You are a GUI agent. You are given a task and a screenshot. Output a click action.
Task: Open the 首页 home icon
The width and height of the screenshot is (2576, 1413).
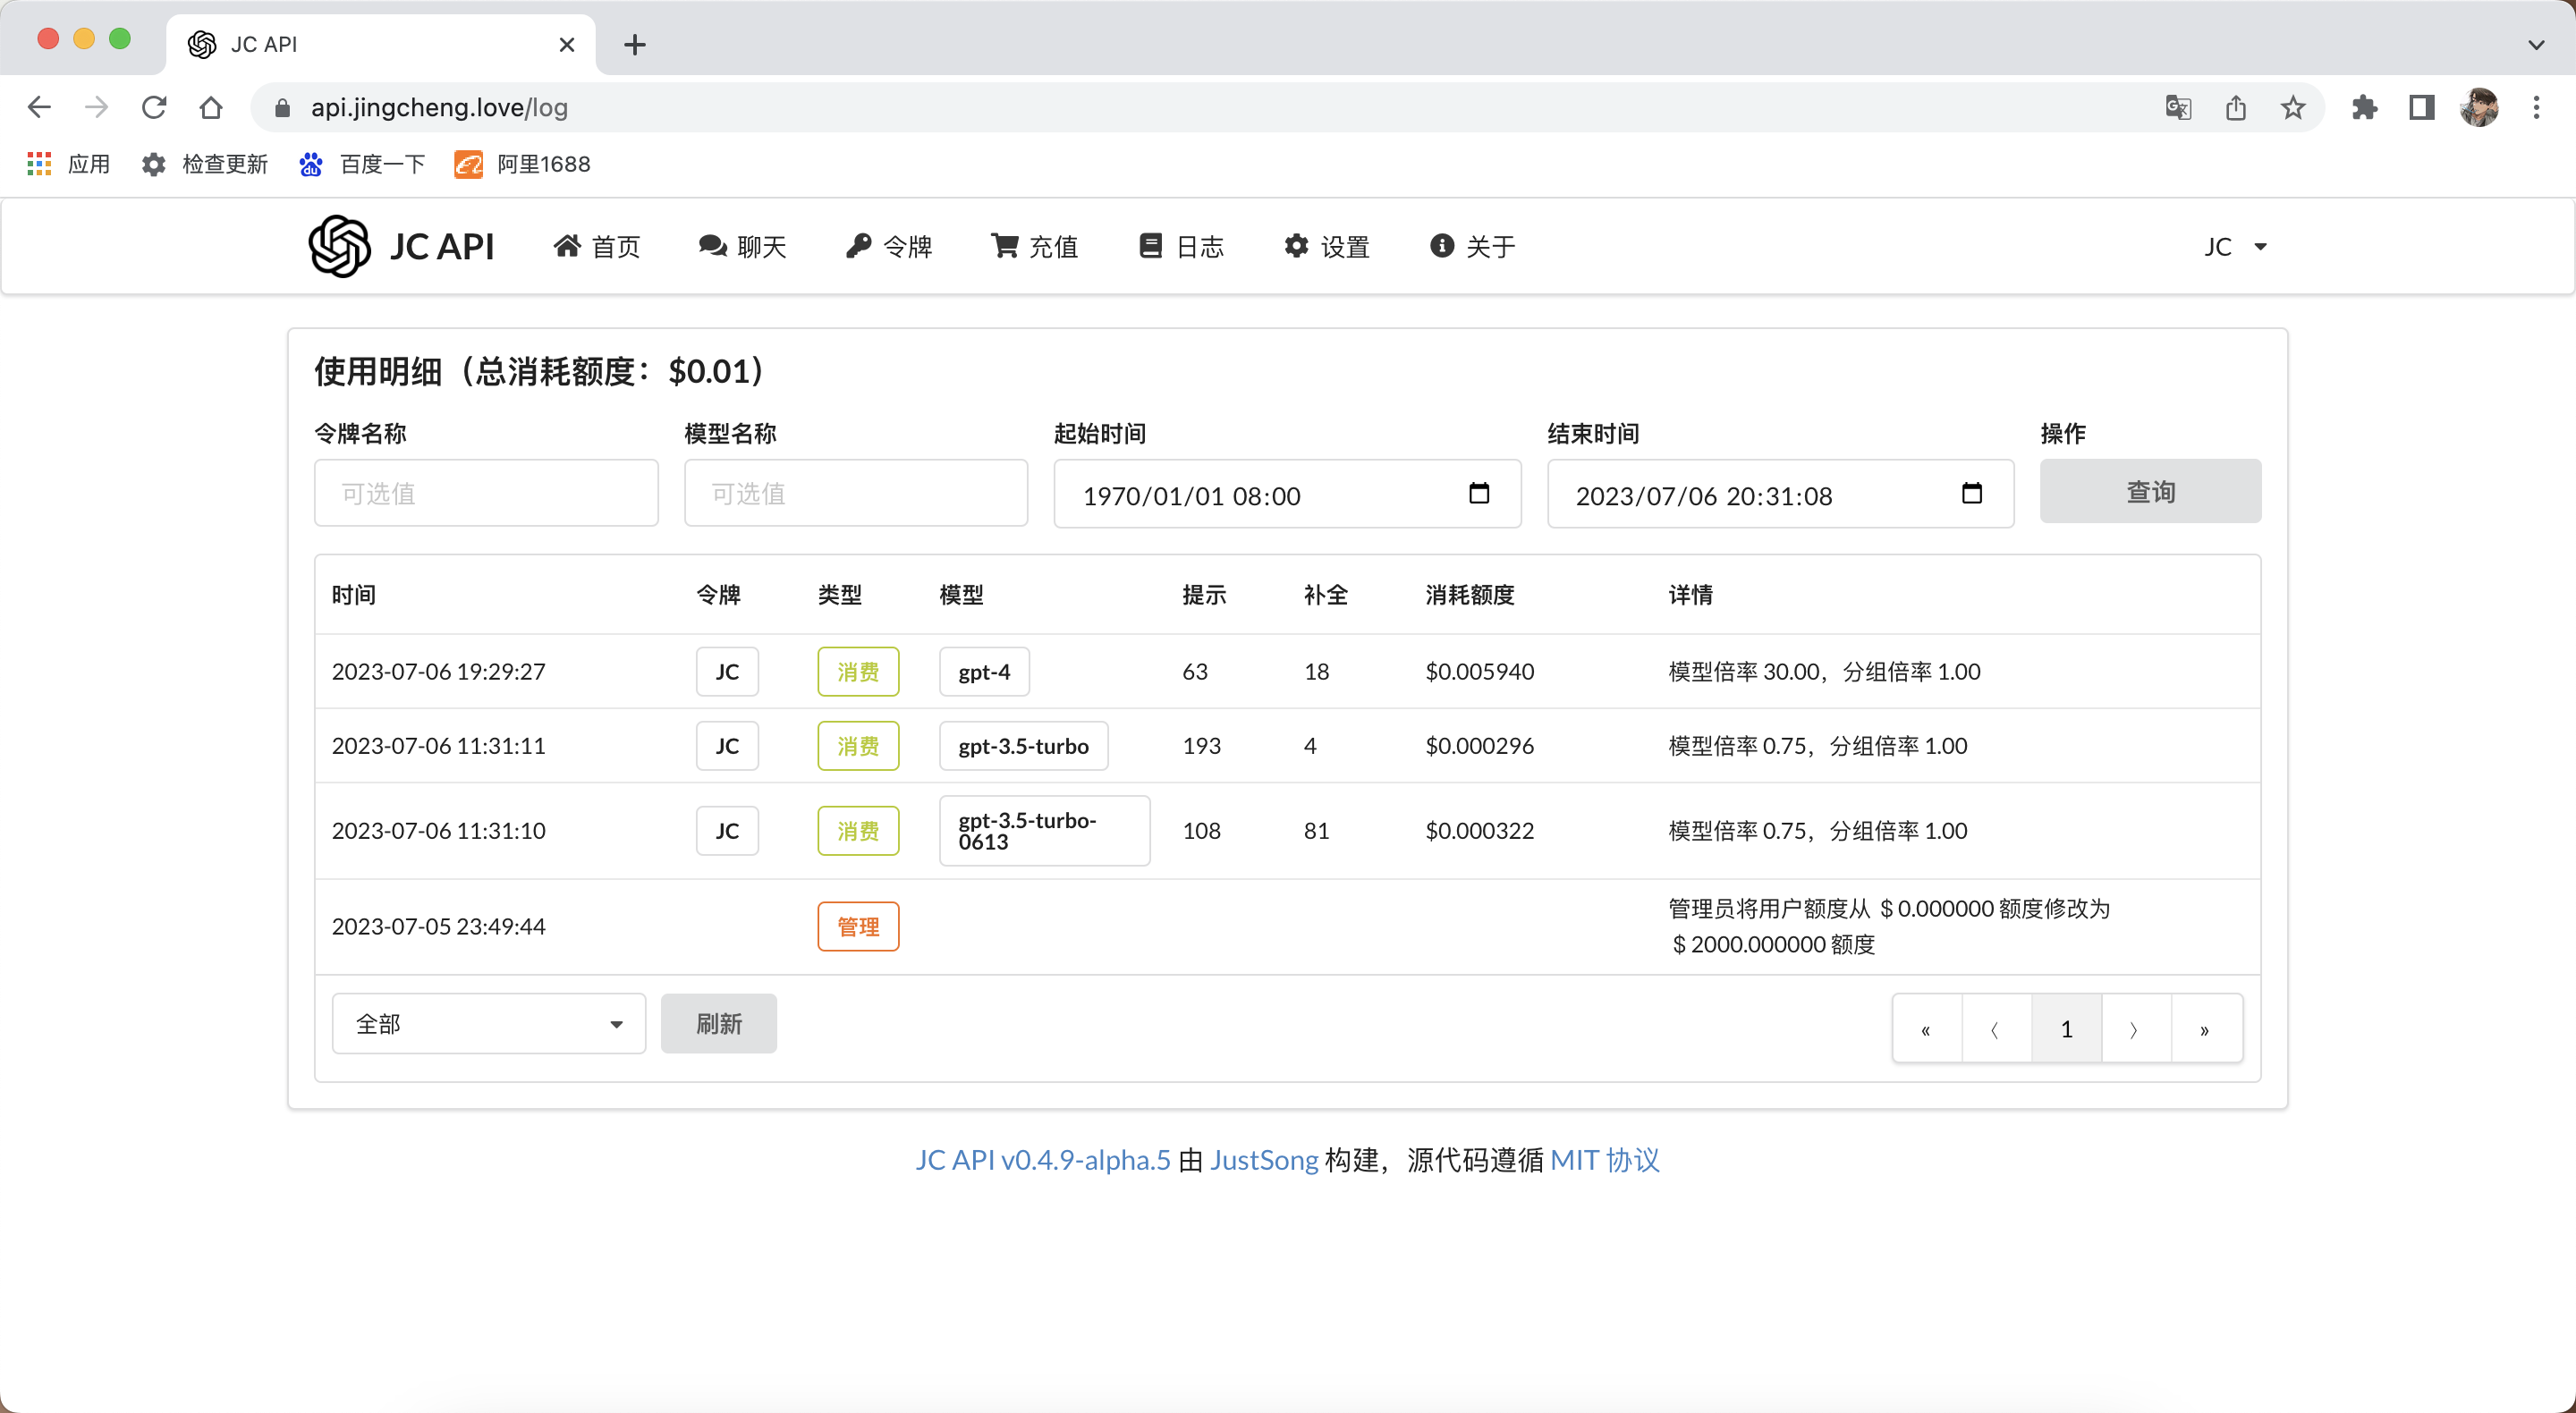[569, 246]
